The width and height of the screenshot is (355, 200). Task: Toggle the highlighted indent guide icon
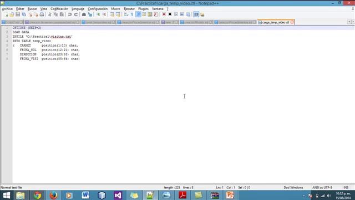(138, 14)
